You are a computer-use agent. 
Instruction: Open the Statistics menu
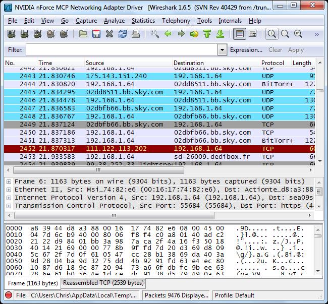coord(143,21)
